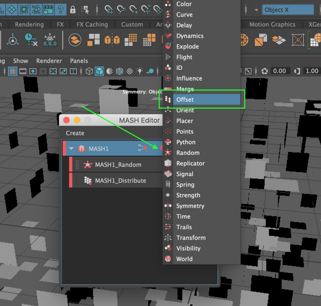Select the shaded cube display icon
This screenshot has width=321, height=306.
click(x=99, y=71)
